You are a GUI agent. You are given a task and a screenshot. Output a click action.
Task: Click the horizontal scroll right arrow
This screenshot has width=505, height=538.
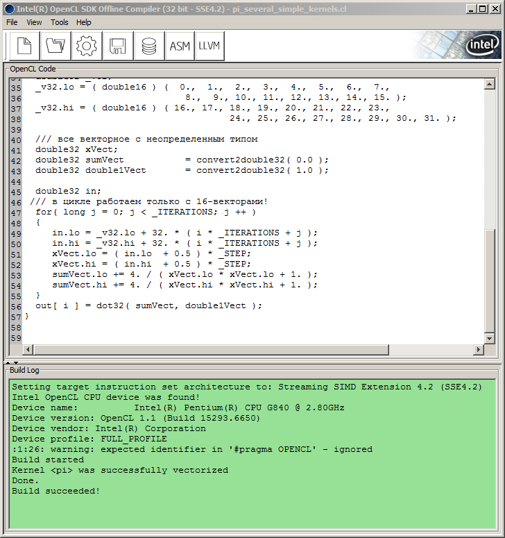(x=478, y=350)
